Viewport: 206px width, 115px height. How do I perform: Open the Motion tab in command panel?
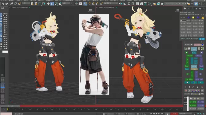[196, 9]
